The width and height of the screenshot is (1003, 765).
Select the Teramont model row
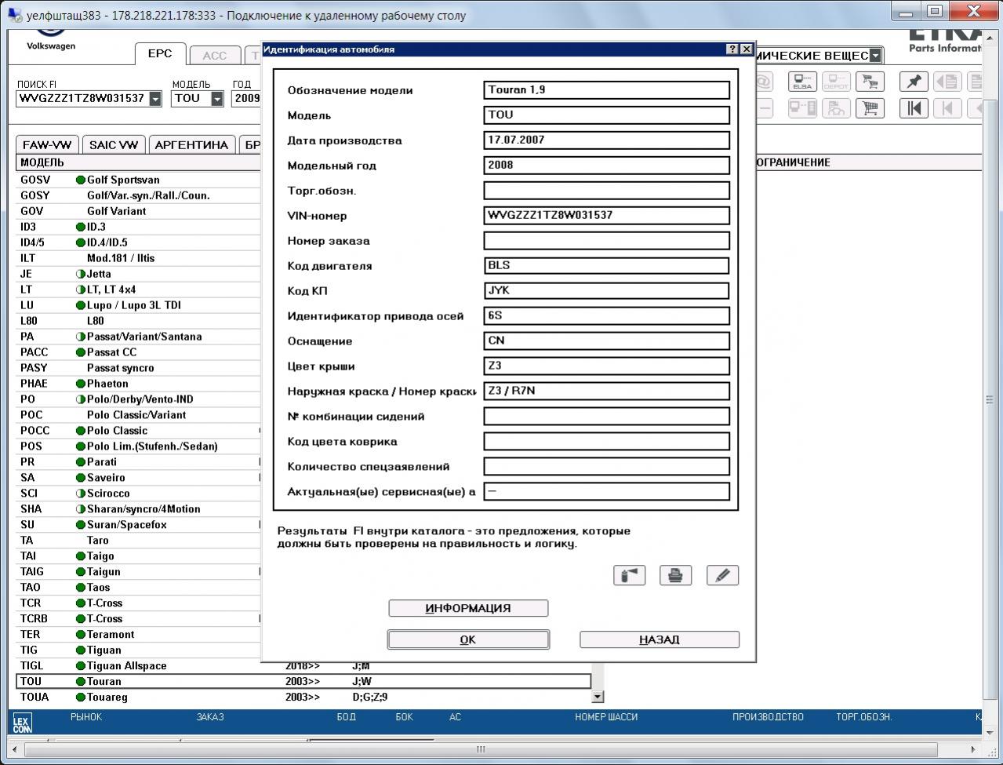(139, 634)
